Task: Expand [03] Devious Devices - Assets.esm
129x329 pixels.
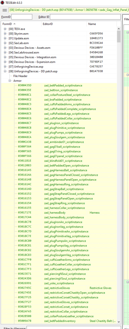Action: [5, 48]
